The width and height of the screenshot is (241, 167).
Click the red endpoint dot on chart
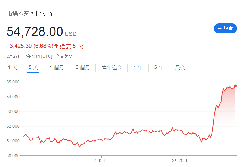pos(235,86)
